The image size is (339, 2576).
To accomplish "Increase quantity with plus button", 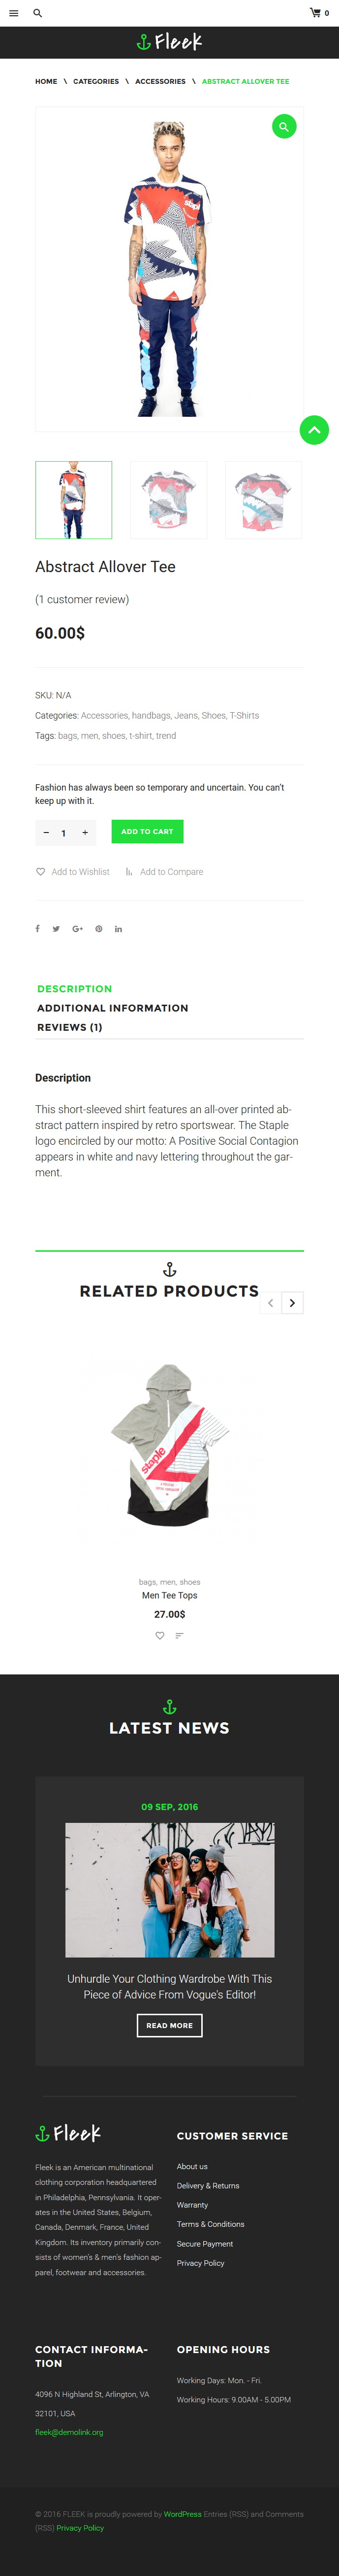I will click(85, 832).
